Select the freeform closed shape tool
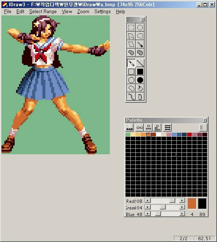 (131, 88)
